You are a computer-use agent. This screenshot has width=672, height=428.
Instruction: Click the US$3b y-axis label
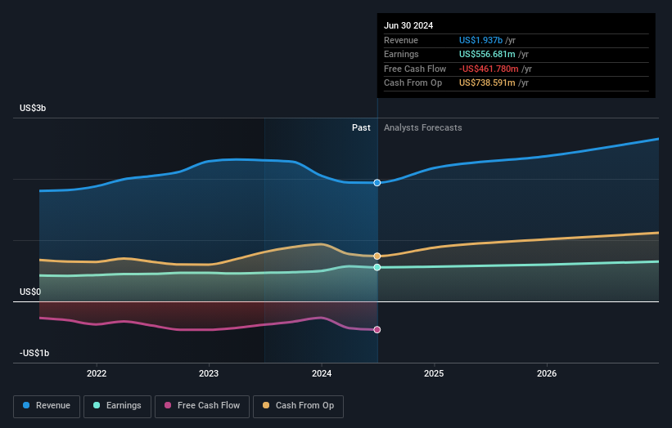pyautogui.click(x=33, y=108)
